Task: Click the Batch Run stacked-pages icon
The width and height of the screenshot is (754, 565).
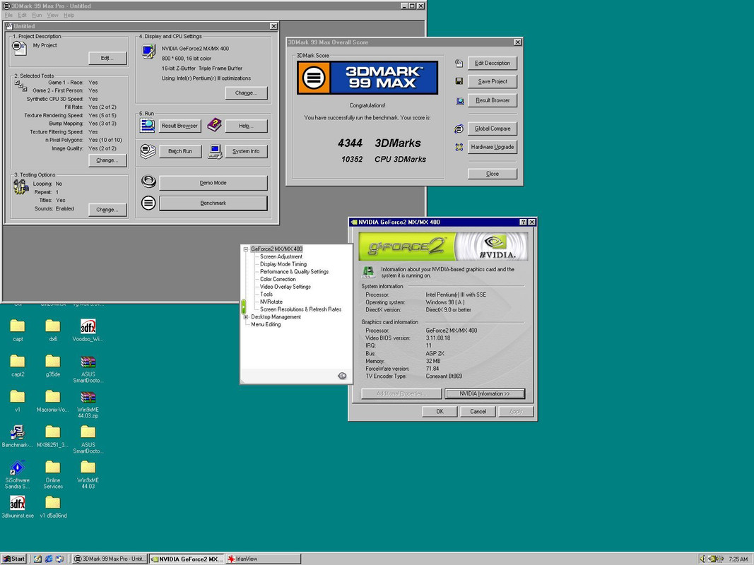Action: pos(148,151)
